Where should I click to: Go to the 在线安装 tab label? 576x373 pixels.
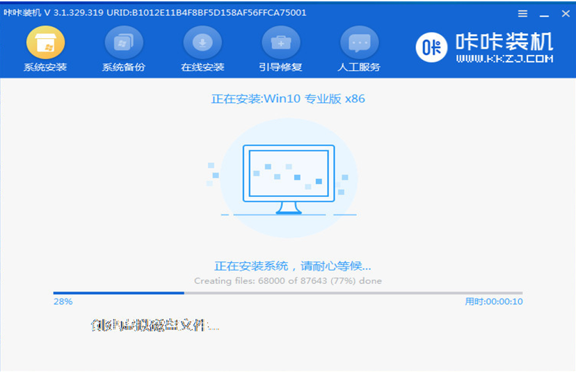[x=202, y=68]
